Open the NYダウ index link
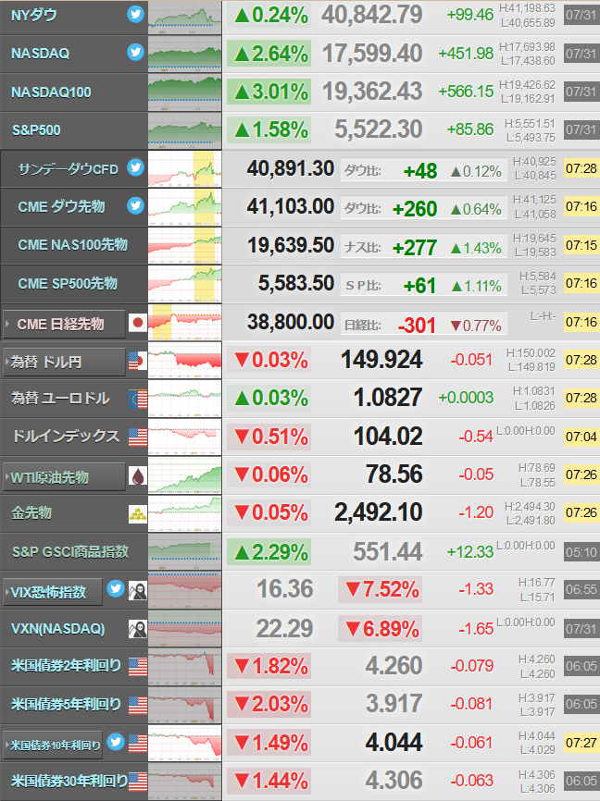 tap(33, 16)
